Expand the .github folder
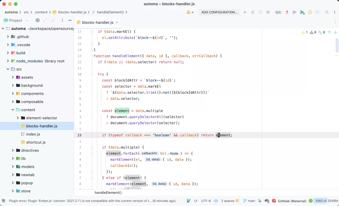This screenshot has height=206, width=339. 8,37
